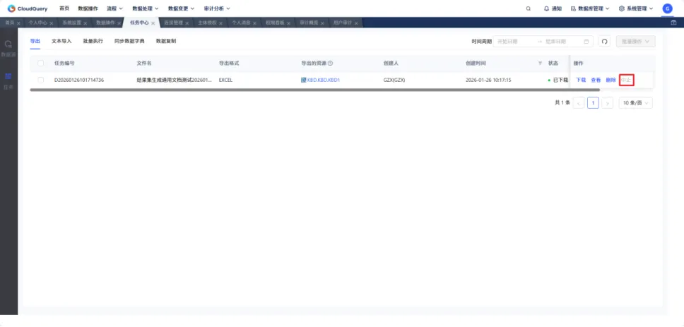Click the icon at tab bar far right
This screenshot has width=684, height=327.
(x=673, y=23)
